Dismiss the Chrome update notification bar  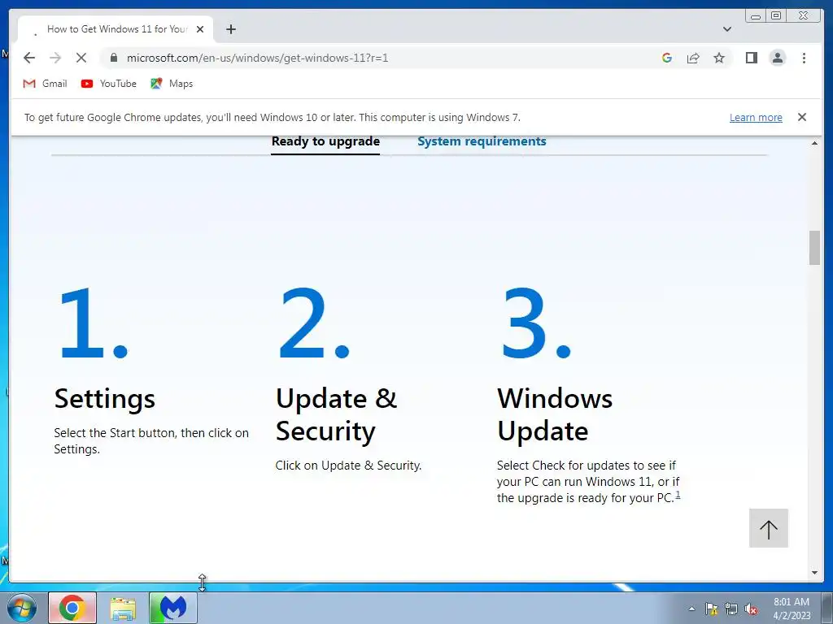802,117
